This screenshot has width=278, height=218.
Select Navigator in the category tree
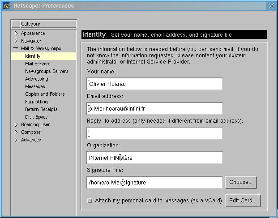pos(31,41)
